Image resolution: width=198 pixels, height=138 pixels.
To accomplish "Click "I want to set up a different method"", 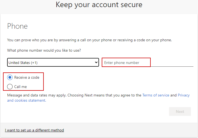I will coord(34,130).
